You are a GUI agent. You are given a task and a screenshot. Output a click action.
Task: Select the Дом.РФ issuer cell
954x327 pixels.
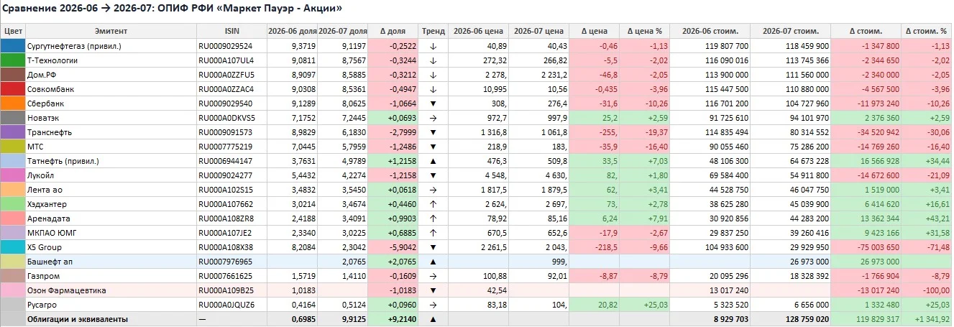point(111,74)
